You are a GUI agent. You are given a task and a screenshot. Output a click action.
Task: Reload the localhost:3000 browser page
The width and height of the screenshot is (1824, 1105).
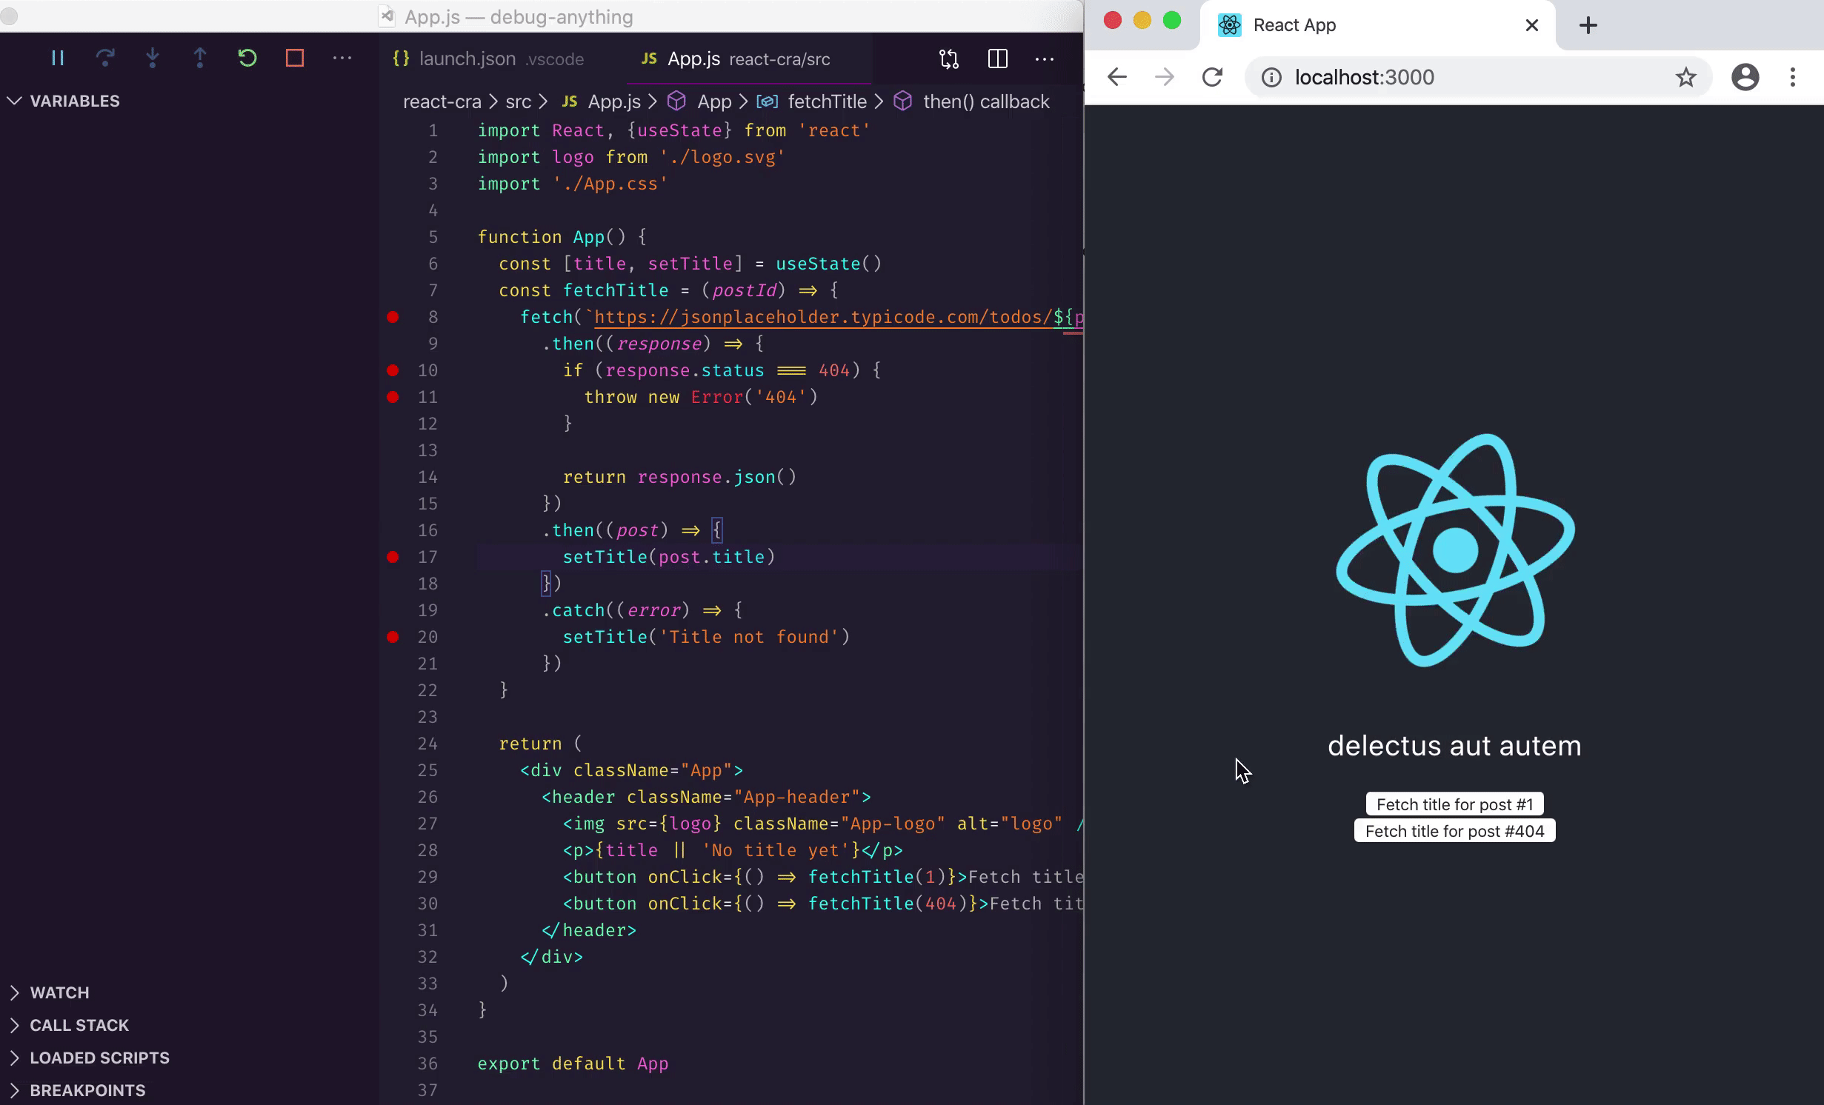point(1212,77)
